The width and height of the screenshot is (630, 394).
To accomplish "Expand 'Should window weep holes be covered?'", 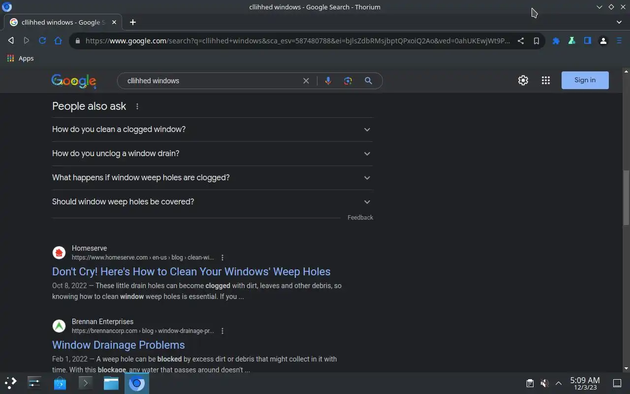I will [x=212, y=202].
